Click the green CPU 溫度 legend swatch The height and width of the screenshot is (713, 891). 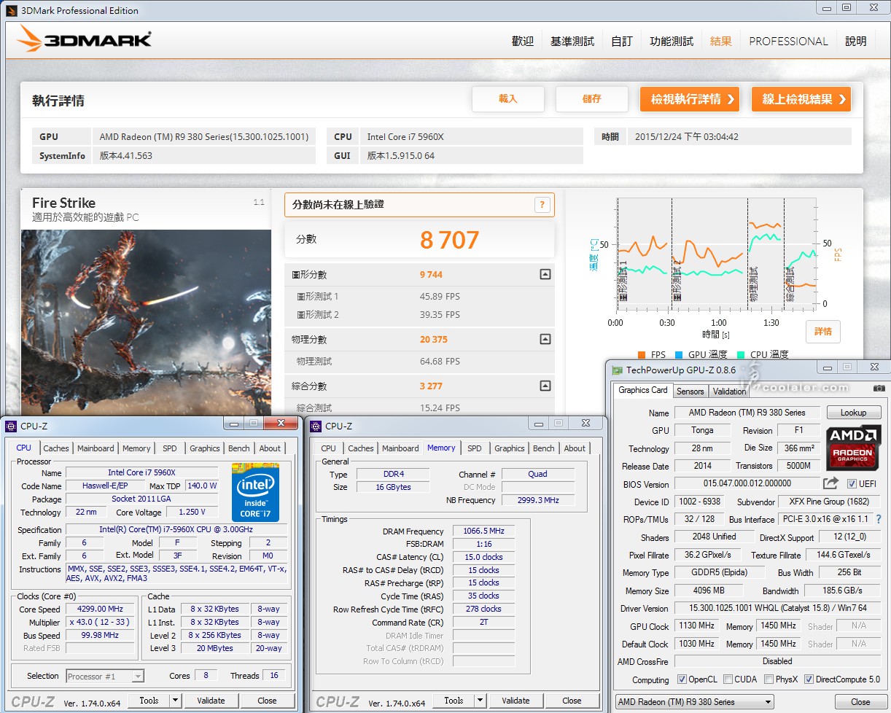[x=741, y=355]
